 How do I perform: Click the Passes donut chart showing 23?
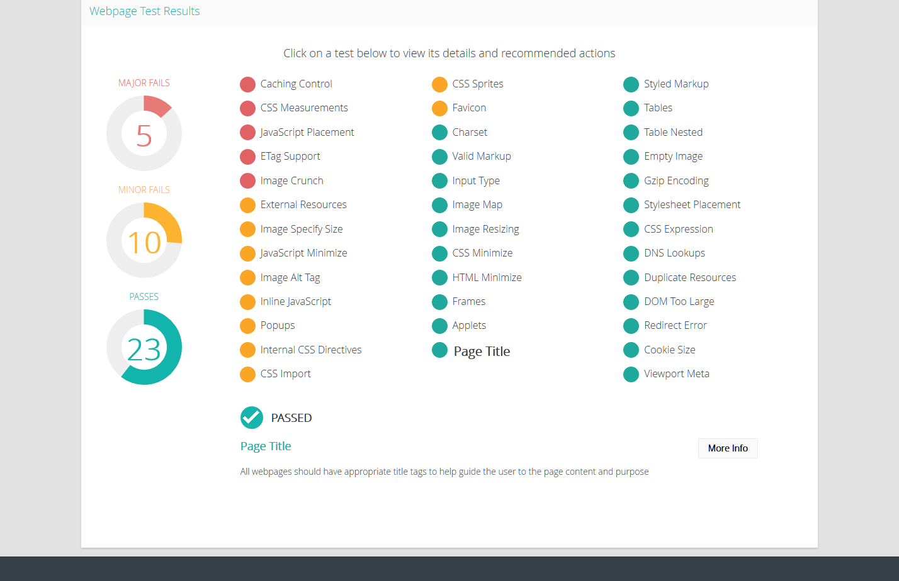[x=144, y=347]
